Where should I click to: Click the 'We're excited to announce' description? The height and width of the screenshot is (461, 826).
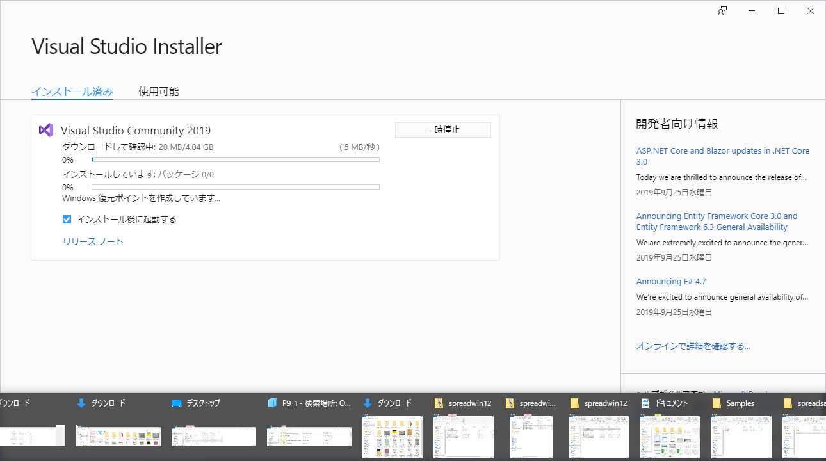tap(722, 297)
